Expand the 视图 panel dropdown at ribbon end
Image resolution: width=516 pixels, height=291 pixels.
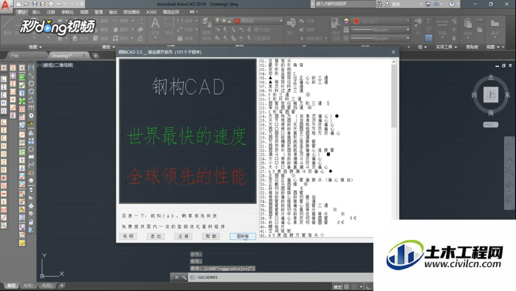tap(493, 47)
